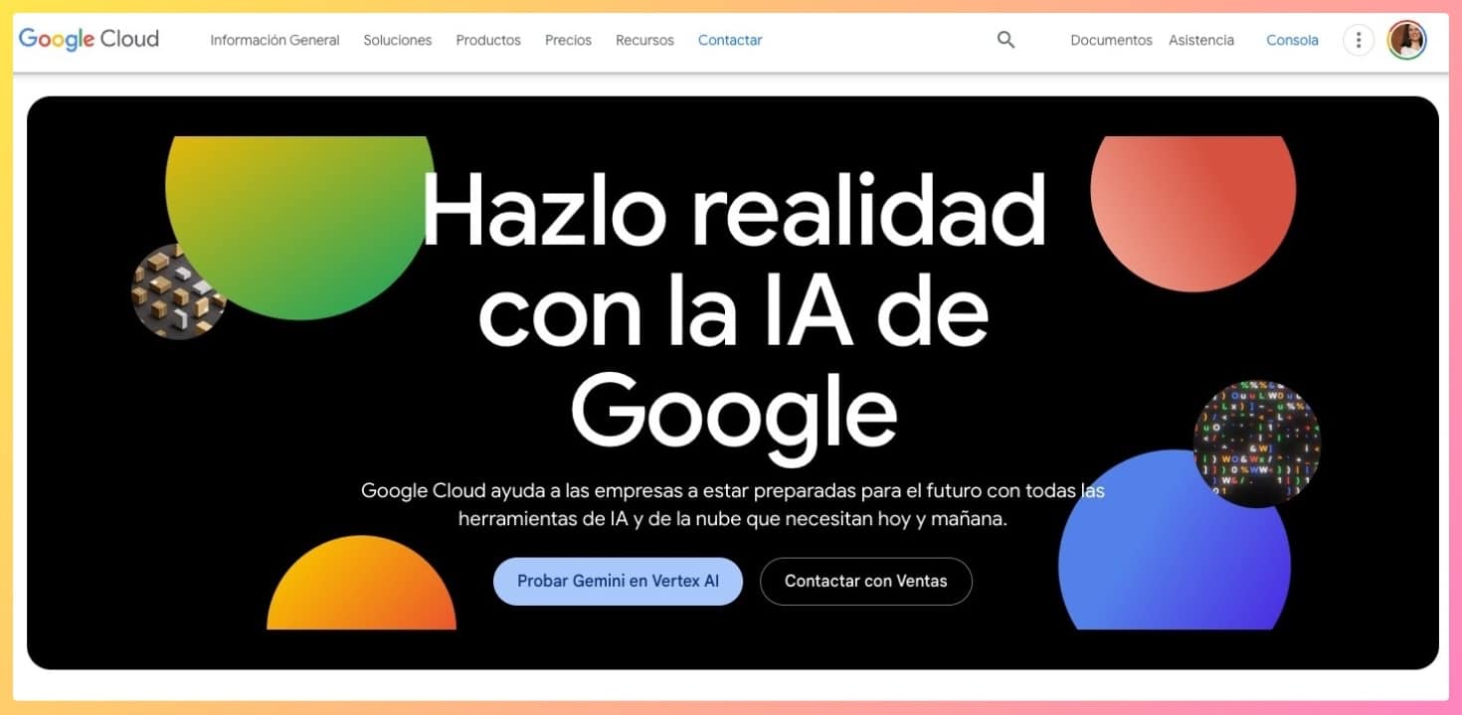Screen dimensions: 1462x715
Task: Open the search magnifier icon
Action: click(x=1005, y=40)
